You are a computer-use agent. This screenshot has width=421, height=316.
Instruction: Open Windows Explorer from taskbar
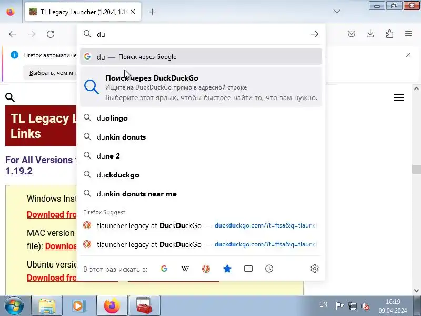point(47,306)
